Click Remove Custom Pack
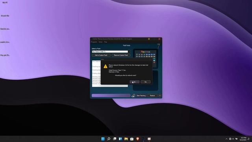The image size is (252, 142). tap(121, 55)
